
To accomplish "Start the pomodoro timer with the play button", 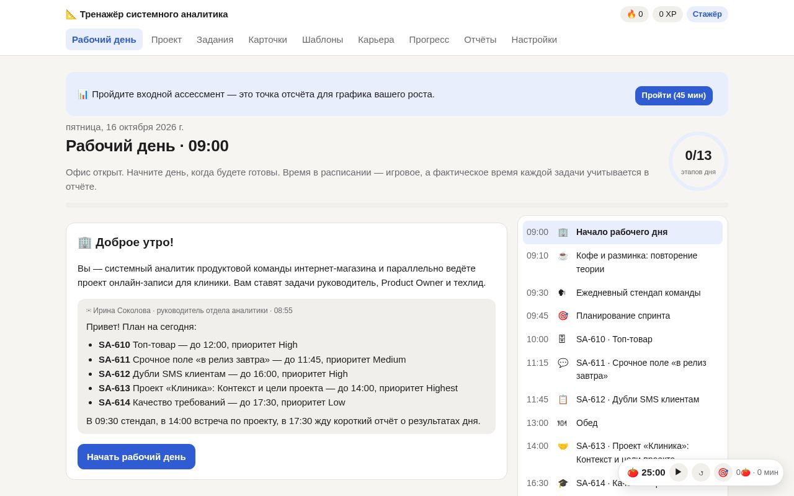I will point(679,472).
